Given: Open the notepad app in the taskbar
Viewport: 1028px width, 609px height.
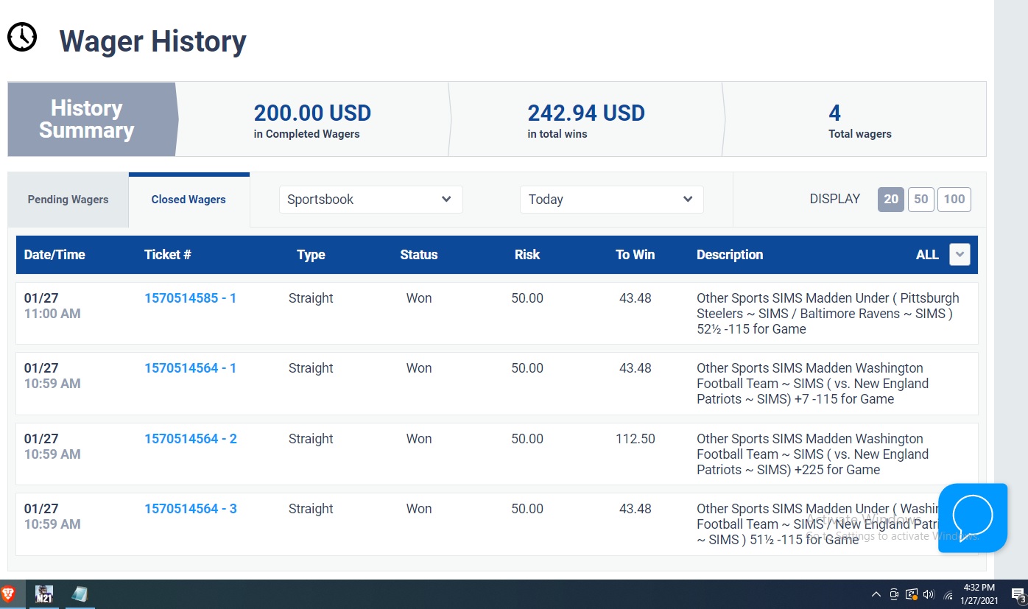Looking at the screenshot, I should click(x=80, y=594).
